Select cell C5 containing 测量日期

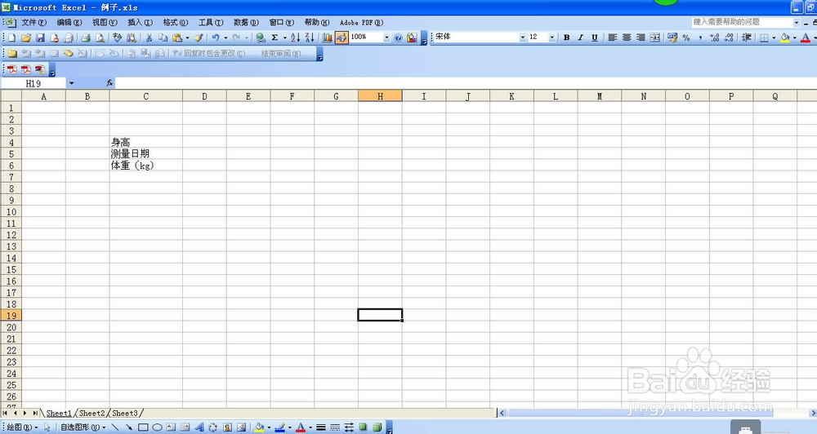(146, 153)
